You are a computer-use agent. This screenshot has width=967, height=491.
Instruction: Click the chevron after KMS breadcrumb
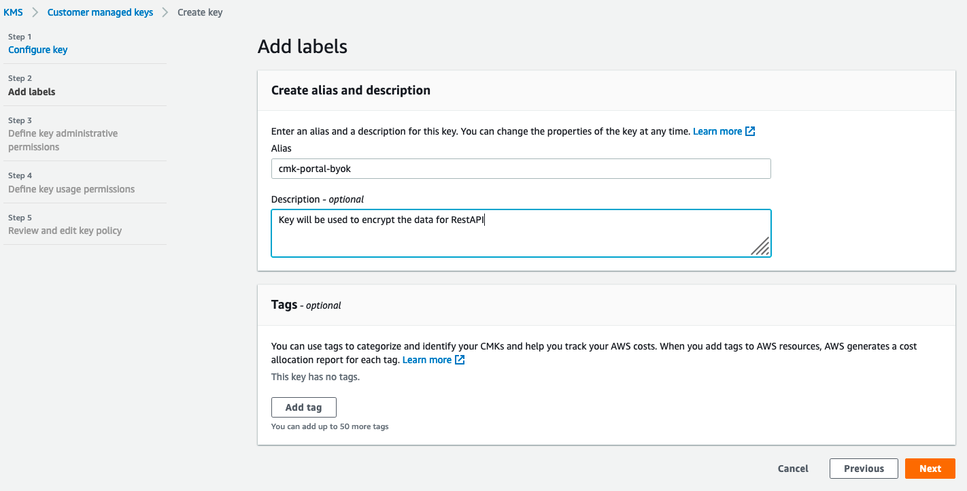[x=35, y=12]
